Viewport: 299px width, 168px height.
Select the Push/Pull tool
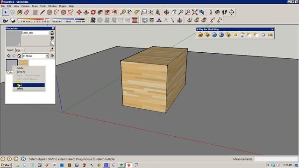tap(86, 13)
